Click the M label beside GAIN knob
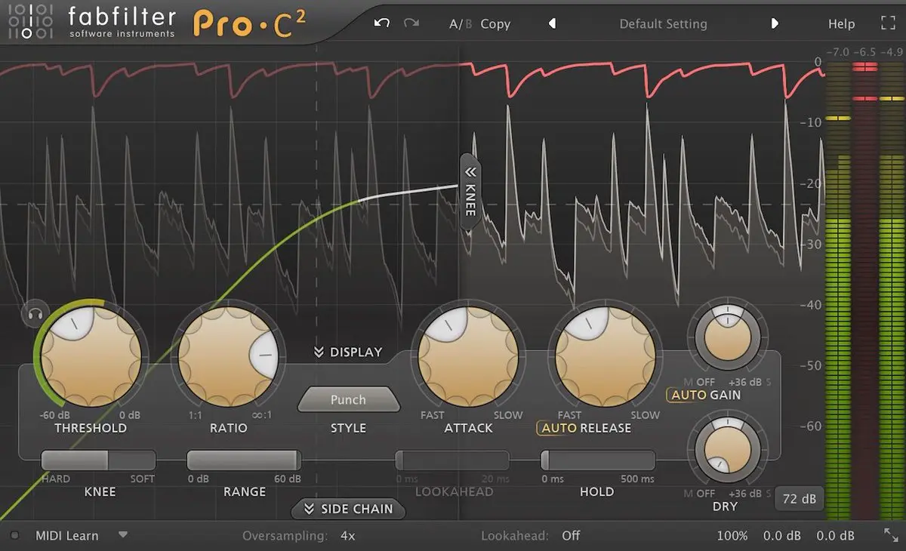The width and height of the screenshot is (906, 551). [688, 383]
